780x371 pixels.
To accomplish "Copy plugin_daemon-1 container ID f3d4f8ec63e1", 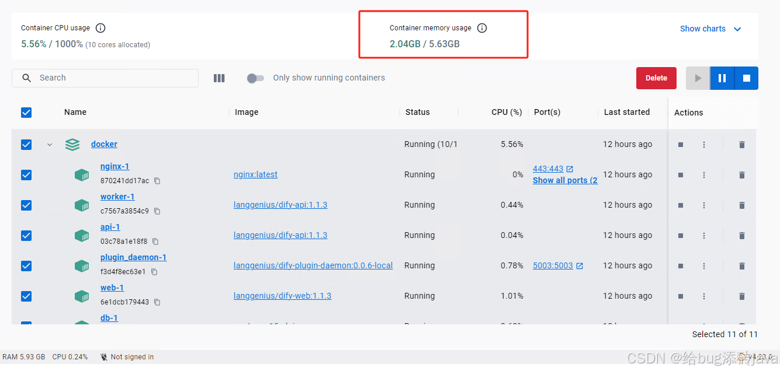I will click(154, 272).
